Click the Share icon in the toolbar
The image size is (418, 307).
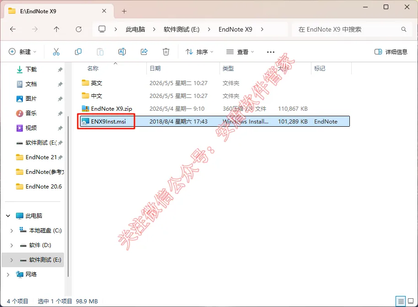pyautogui.click(x=144, y=52)
